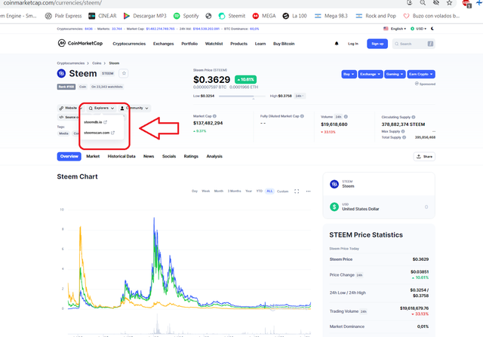Viewport: 483px width, 337px height.
Task: Click the United States Dollar converter field
Action: [379, 207]
